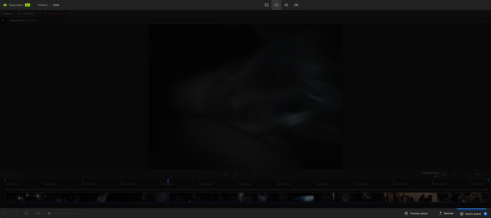This screenshot has width=491, height=218.
Task: Switch to side-by-side view mode icon
Action: [296, 5]
